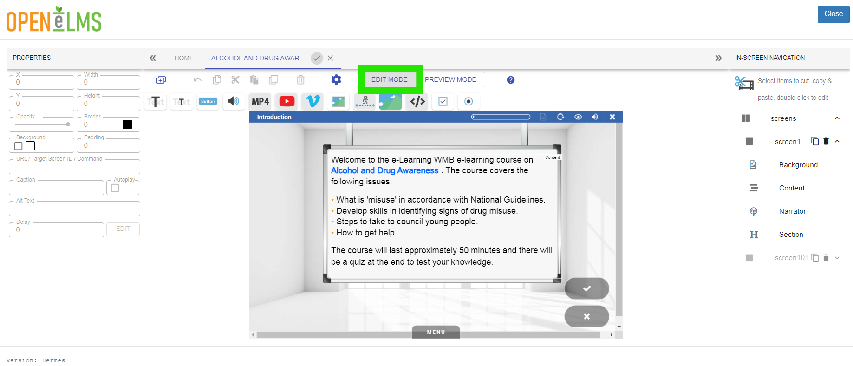Insert an audio speaker element
Screen dimensions: 853x366
coord(234,101)
